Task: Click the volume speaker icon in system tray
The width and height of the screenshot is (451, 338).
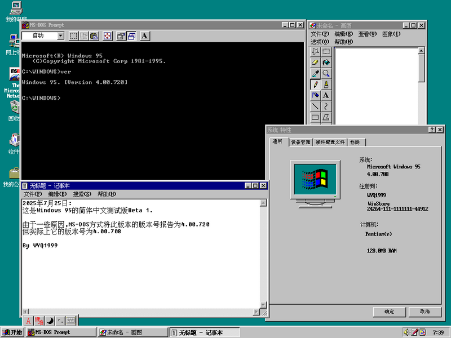Action: [406, 332]
